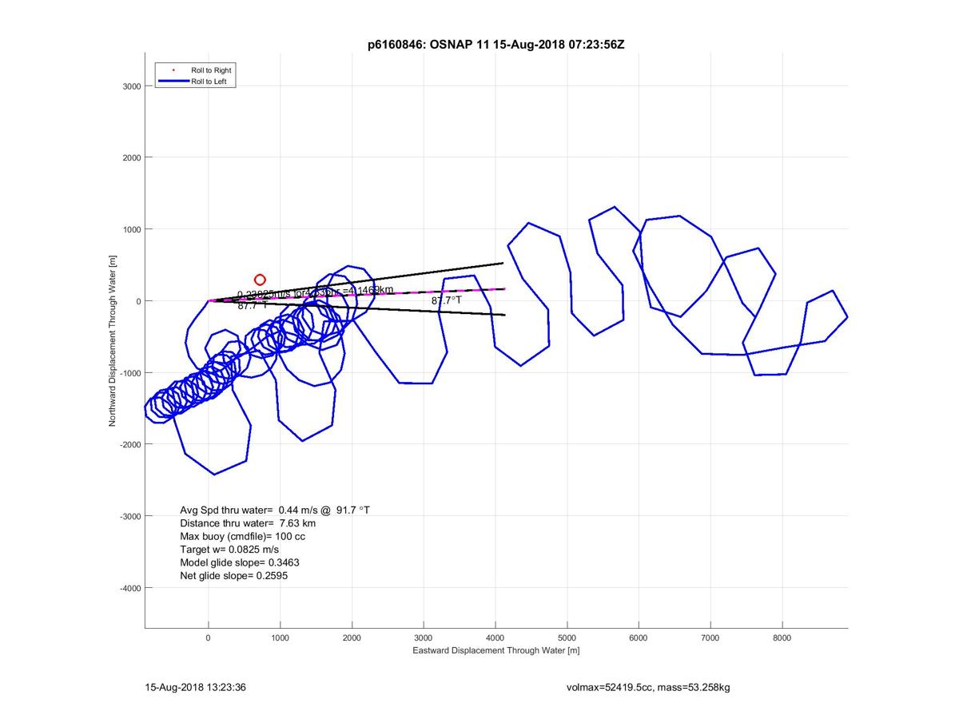Screen dimensions: 959x707
Task: Click the 'Target w= 0.0825 m/s' annotation
Action: tap(229, 550)
